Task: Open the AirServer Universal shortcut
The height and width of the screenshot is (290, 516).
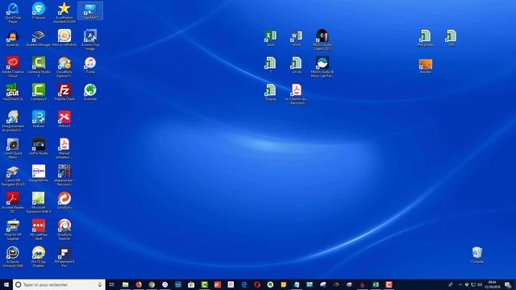Action: coord(13,256)
